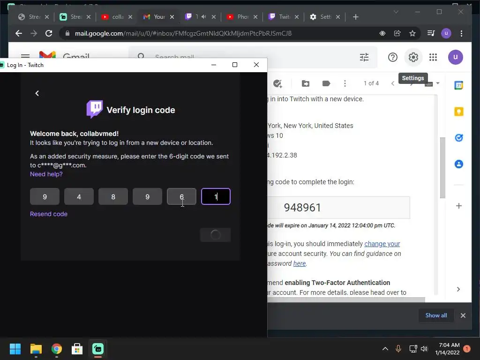Open Google Contacts side panel
The image size is (480, 360).
(x=458, y=165)
